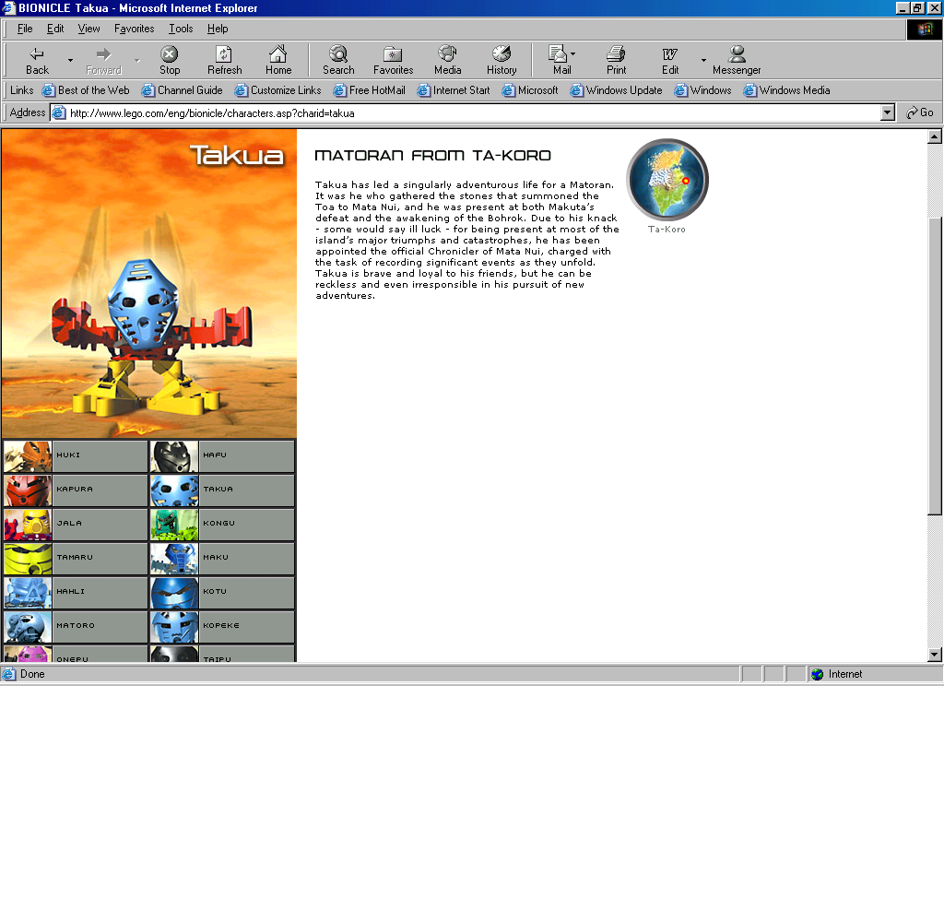Go to the Home page
This screenshot has height=922, width=944.
pos(278,60)
